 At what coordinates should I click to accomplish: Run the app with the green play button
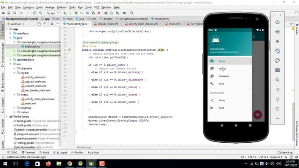pos(65,13)
